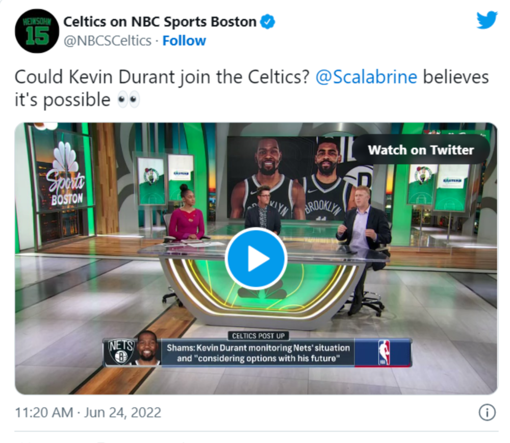Image resolution: width=510 pixels, height=443 pixels.
Task: Open the tweet info icon
Action: point(487,412)
